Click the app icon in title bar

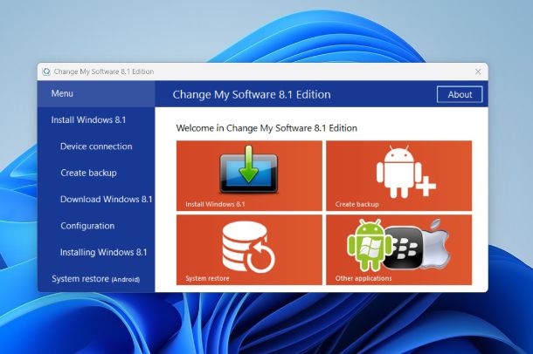tap(46, 71)
